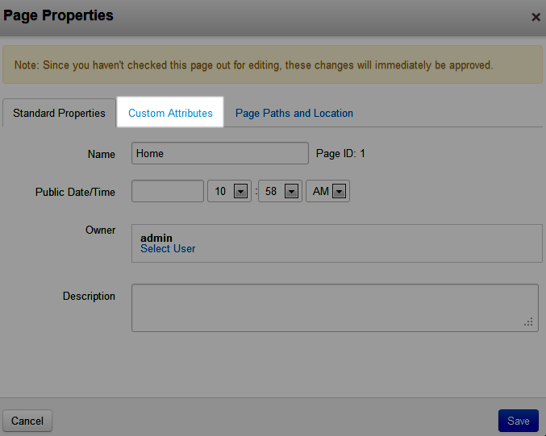Screen dimensions: 546x436
Task: Grab the Description box resize handle
Action: coord(529,322)
